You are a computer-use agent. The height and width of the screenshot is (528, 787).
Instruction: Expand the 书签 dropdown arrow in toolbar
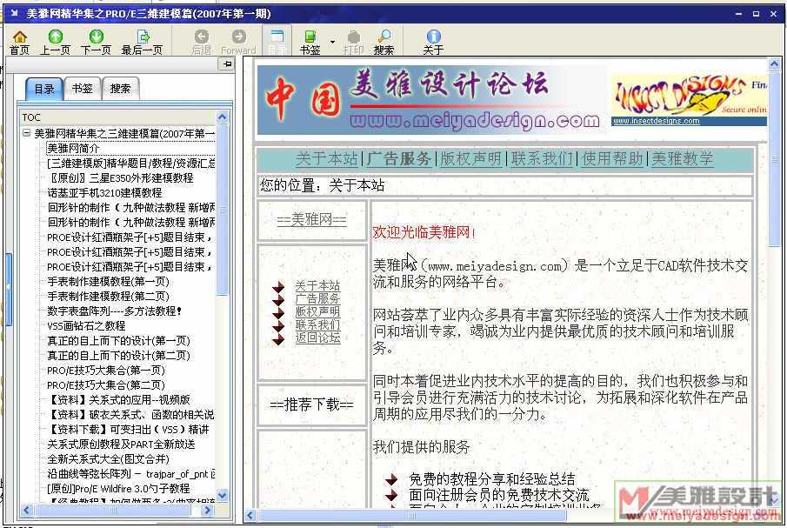tap(332, 41)
